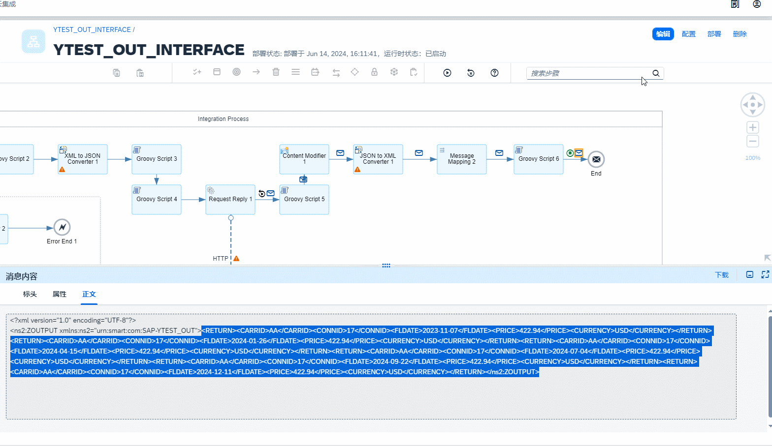Minimize the message content panel

pyautogui.click(x=749, y=275)
